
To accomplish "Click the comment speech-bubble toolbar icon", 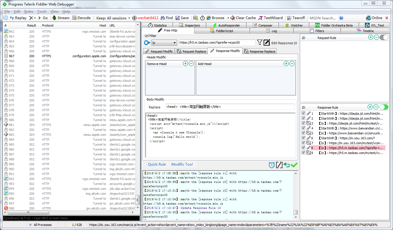I will click(x=5, y=18).
